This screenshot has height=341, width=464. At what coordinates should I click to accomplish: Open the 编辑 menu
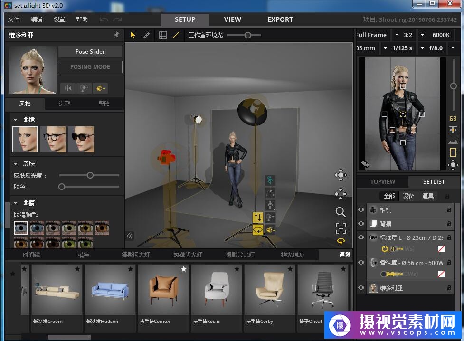(37, 19)
